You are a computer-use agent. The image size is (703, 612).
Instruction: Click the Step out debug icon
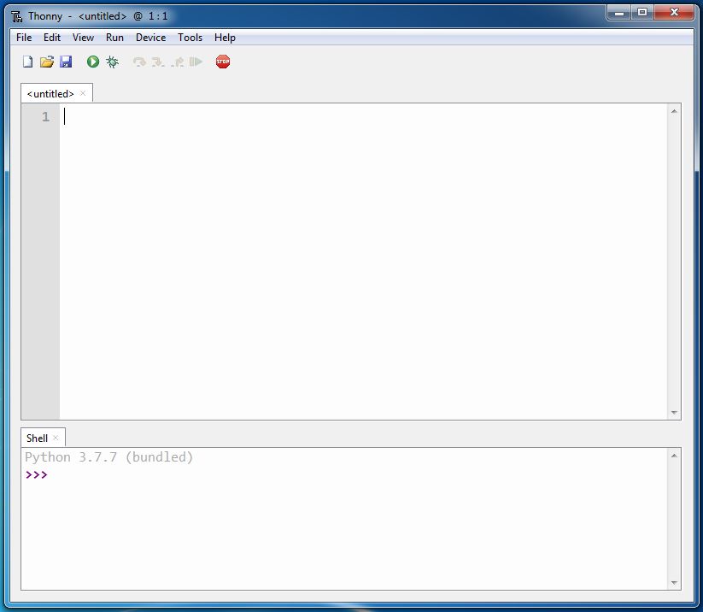point(178,62)
